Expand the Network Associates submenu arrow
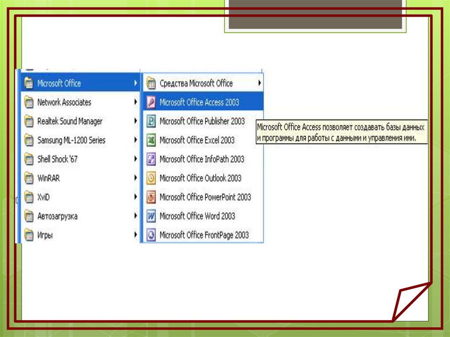The height and width of the screenshot is (337, 450). [135, 102]
